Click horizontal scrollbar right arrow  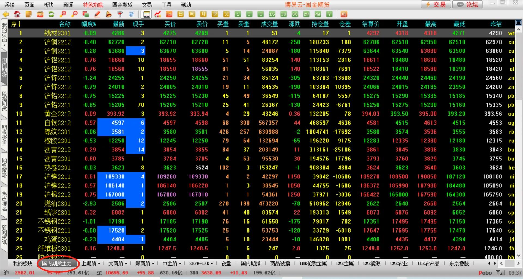(x=518, y=263)
